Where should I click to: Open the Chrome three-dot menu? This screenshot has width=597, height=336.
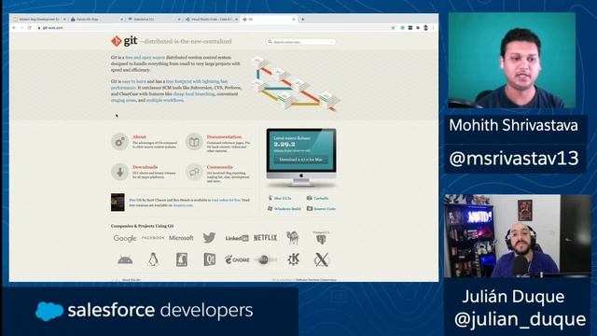[x=433, y=28]
